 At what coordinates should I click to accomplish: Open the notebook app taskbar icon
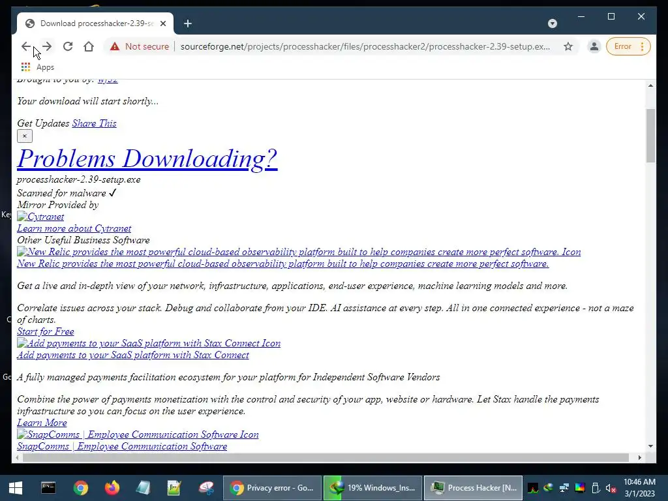143,488
